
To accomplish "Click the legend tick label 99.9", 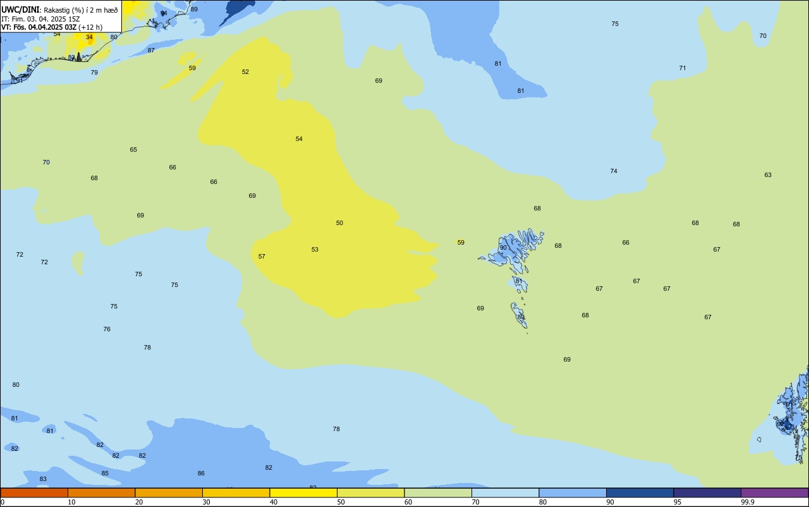I will [748, 502].
